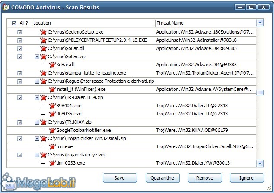
Task: Click the COMODO shield icon in title bar
Action: pos(6,7)
